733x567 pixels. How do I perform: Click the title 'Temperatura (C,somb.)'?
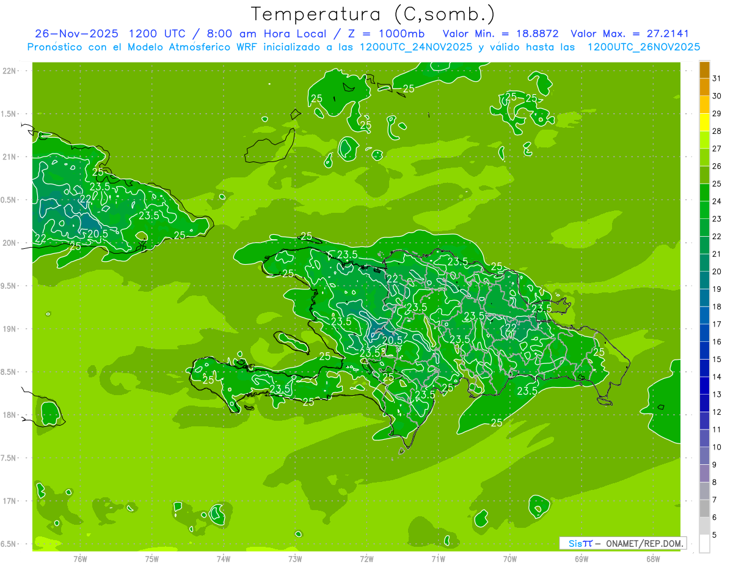(x=373, y=14)
